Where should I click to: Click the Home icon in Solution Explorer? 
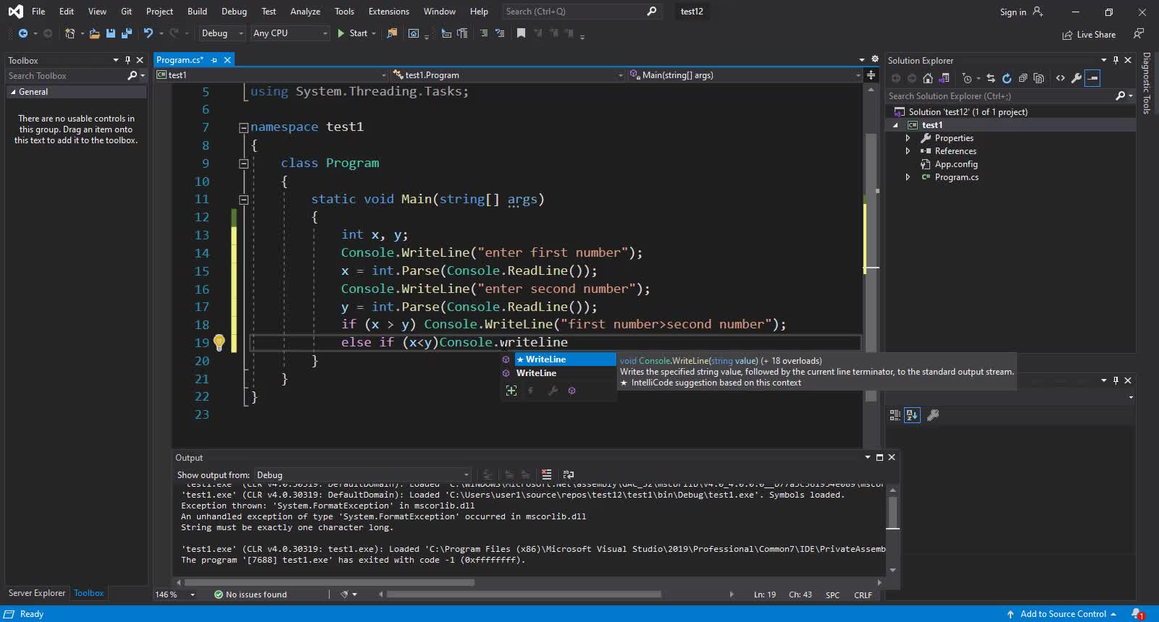pyautogui.click(x=927, y=78)
